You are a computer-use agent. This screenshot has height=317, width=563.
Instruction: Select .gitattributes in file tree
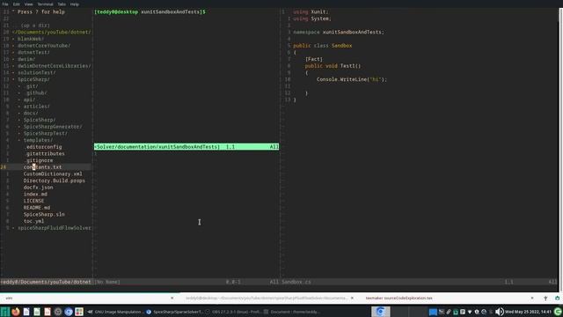45,154
